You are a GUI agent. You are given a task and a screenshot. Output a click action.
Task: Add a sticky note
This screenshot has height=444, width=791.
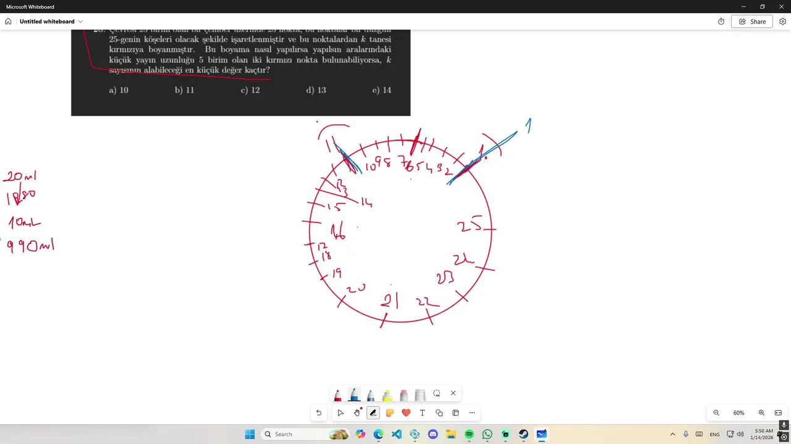390,413
